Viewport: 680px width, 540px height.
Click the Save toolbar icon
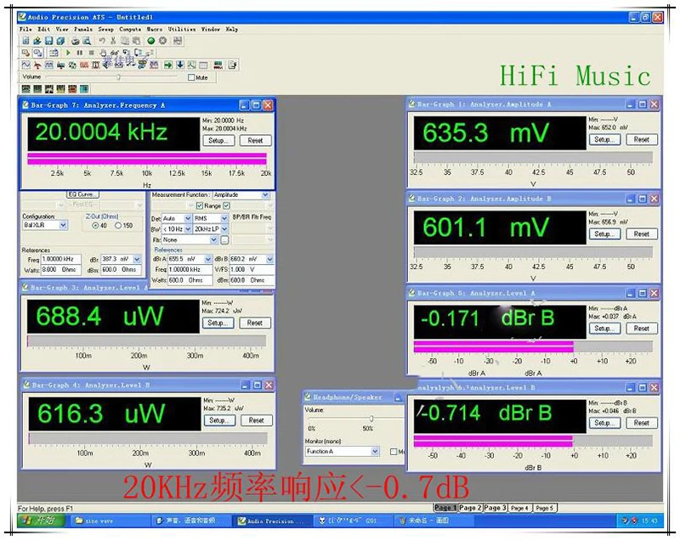(48, 41)
